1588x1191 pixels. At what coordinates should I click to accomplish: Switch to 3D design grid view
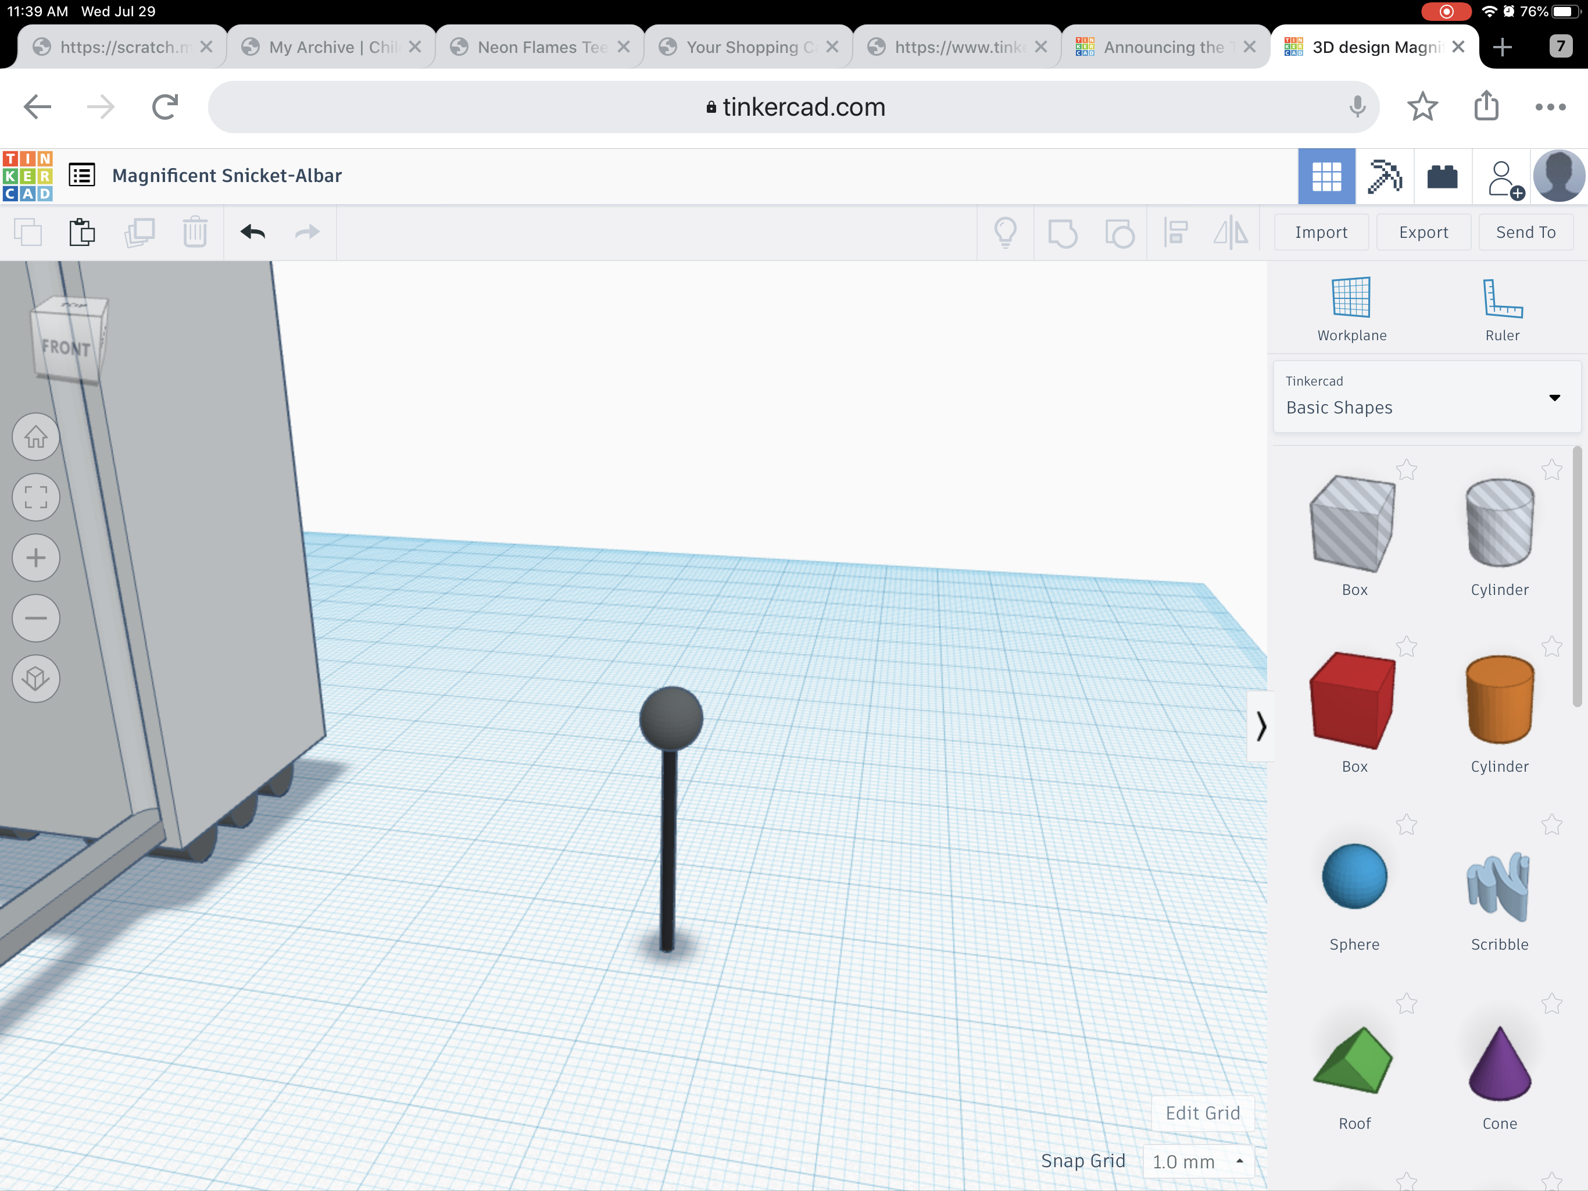click(1326, 177)
